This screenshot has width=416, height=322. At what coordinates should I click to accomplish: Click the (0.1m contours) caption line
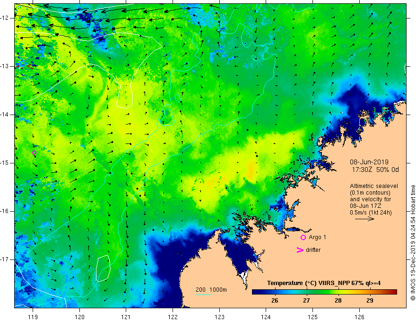(x=370, y=193)
